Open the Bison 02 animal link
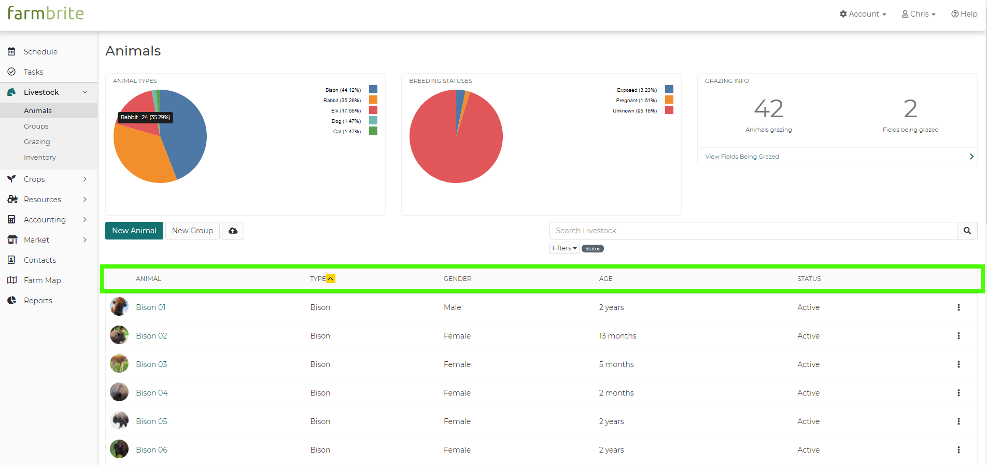The height and width of the screenshot is (465, 987). tap(151, 336)
